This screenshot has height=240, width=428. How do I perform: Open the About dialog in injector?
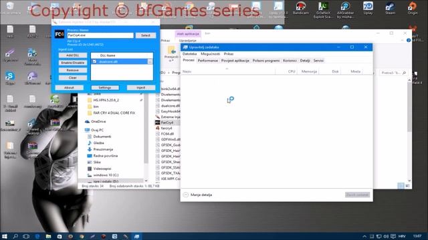click(x=69, y=87)
